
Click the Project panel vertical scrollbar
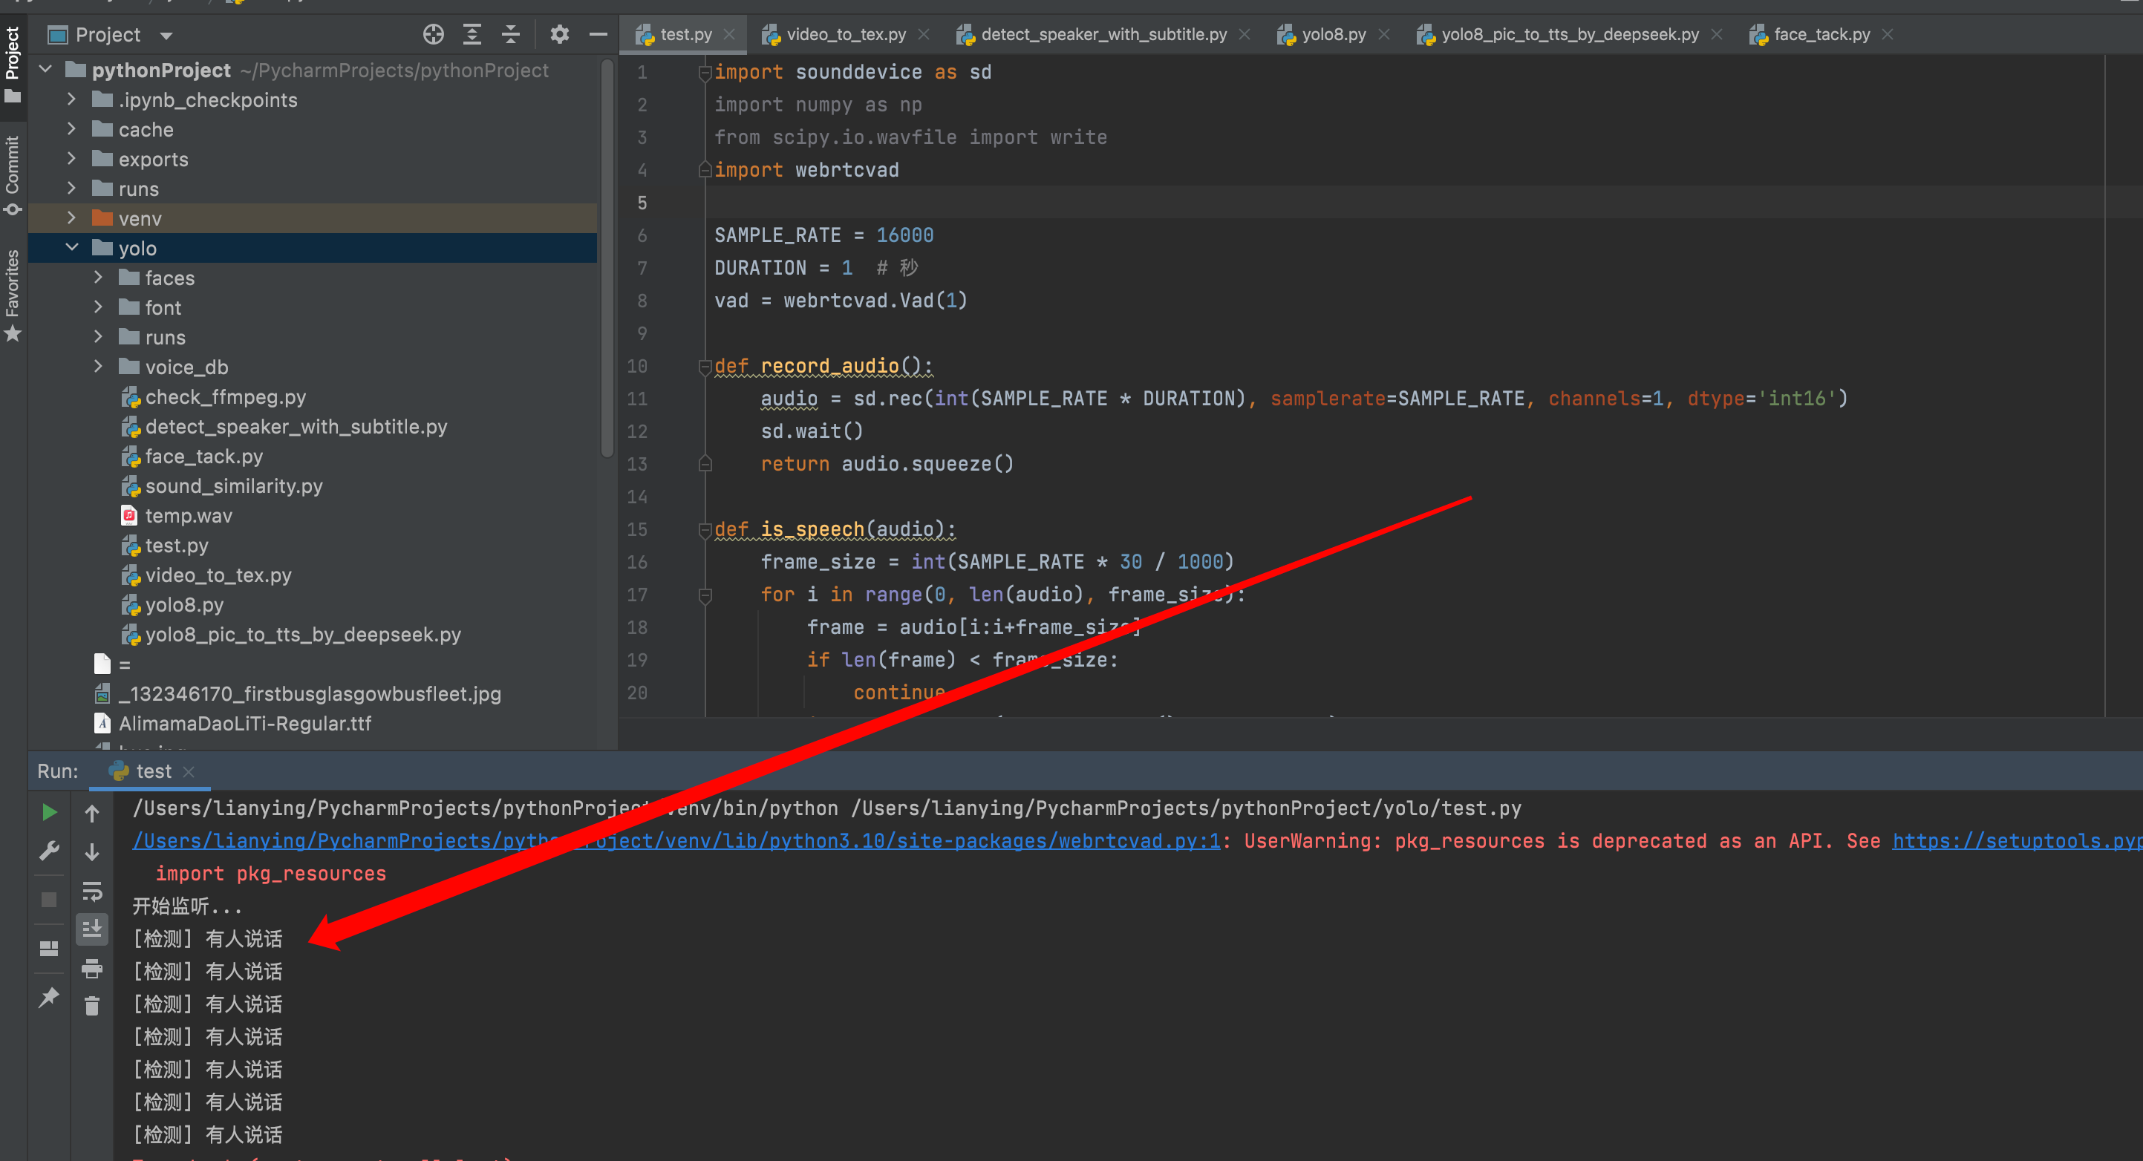point(607,258)
